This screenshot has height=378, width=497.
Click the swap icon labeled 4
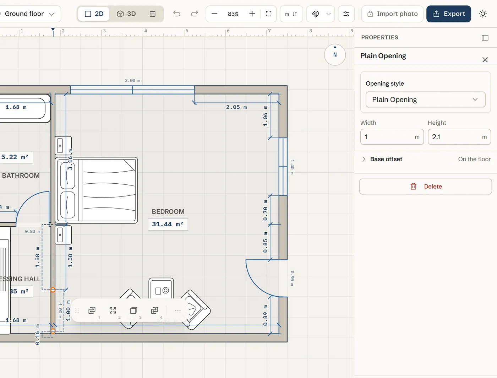(x=154, y=310)
